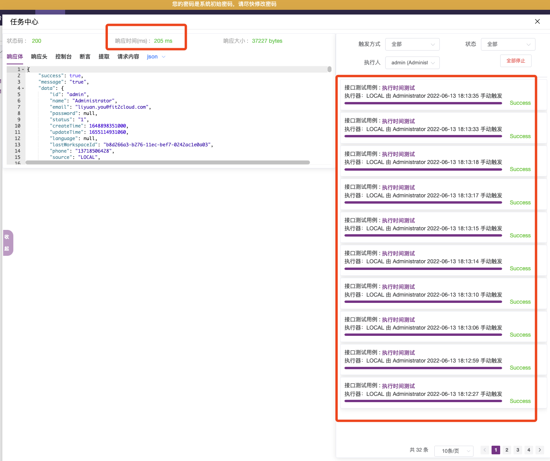Image resolution: width=550 pixels, height=461 pixels.
Task: Switch to the 响应头 tab
Action: point(39,56)
